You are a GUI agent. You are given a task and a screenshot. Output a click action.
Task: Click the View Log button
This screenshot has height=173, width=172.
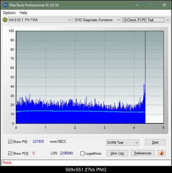(117, 153)
